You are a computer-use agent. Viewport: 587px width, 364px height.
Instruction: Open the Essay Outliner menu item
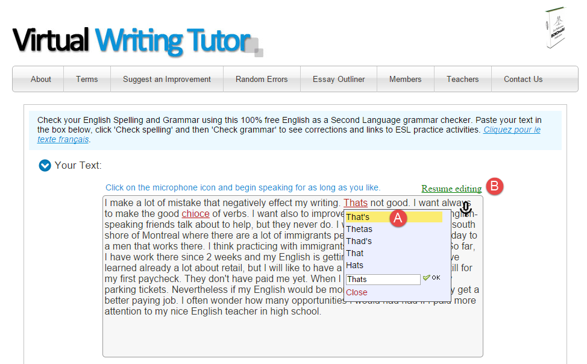(339, 79)
